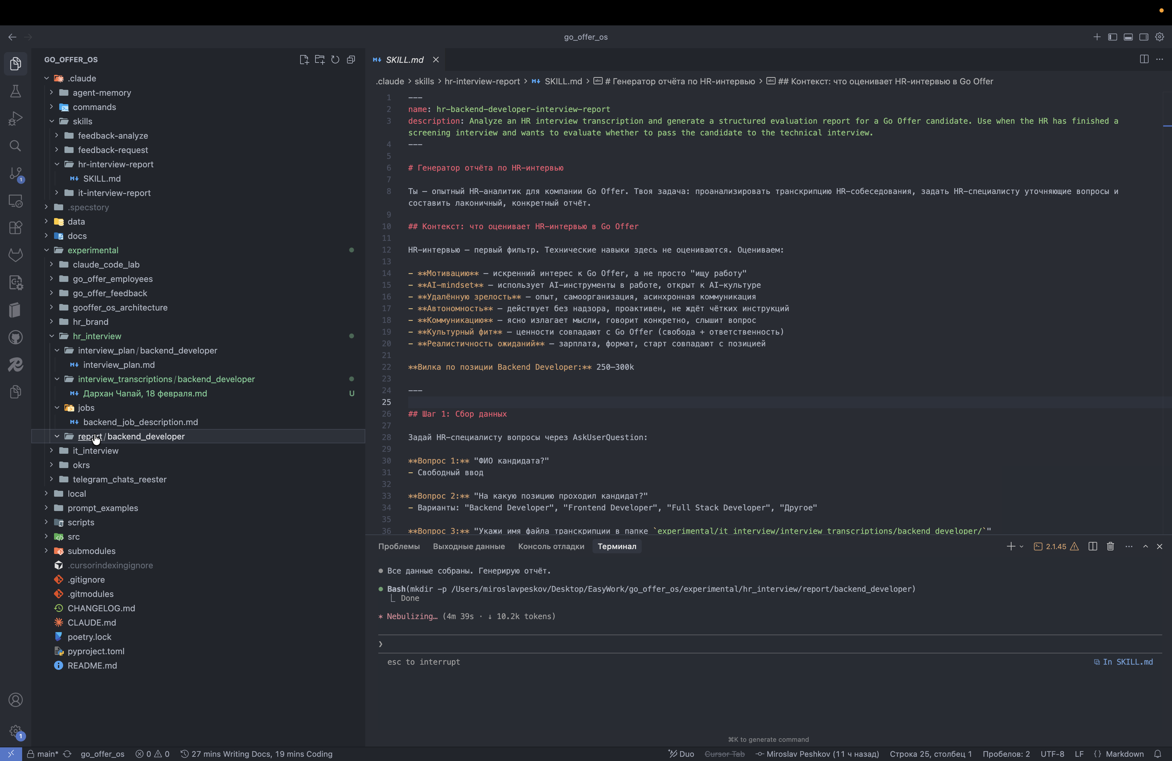This screenshot has width=1172, height=761.
Task: Open Source Control view with badge
Action: tap(15, 173)
